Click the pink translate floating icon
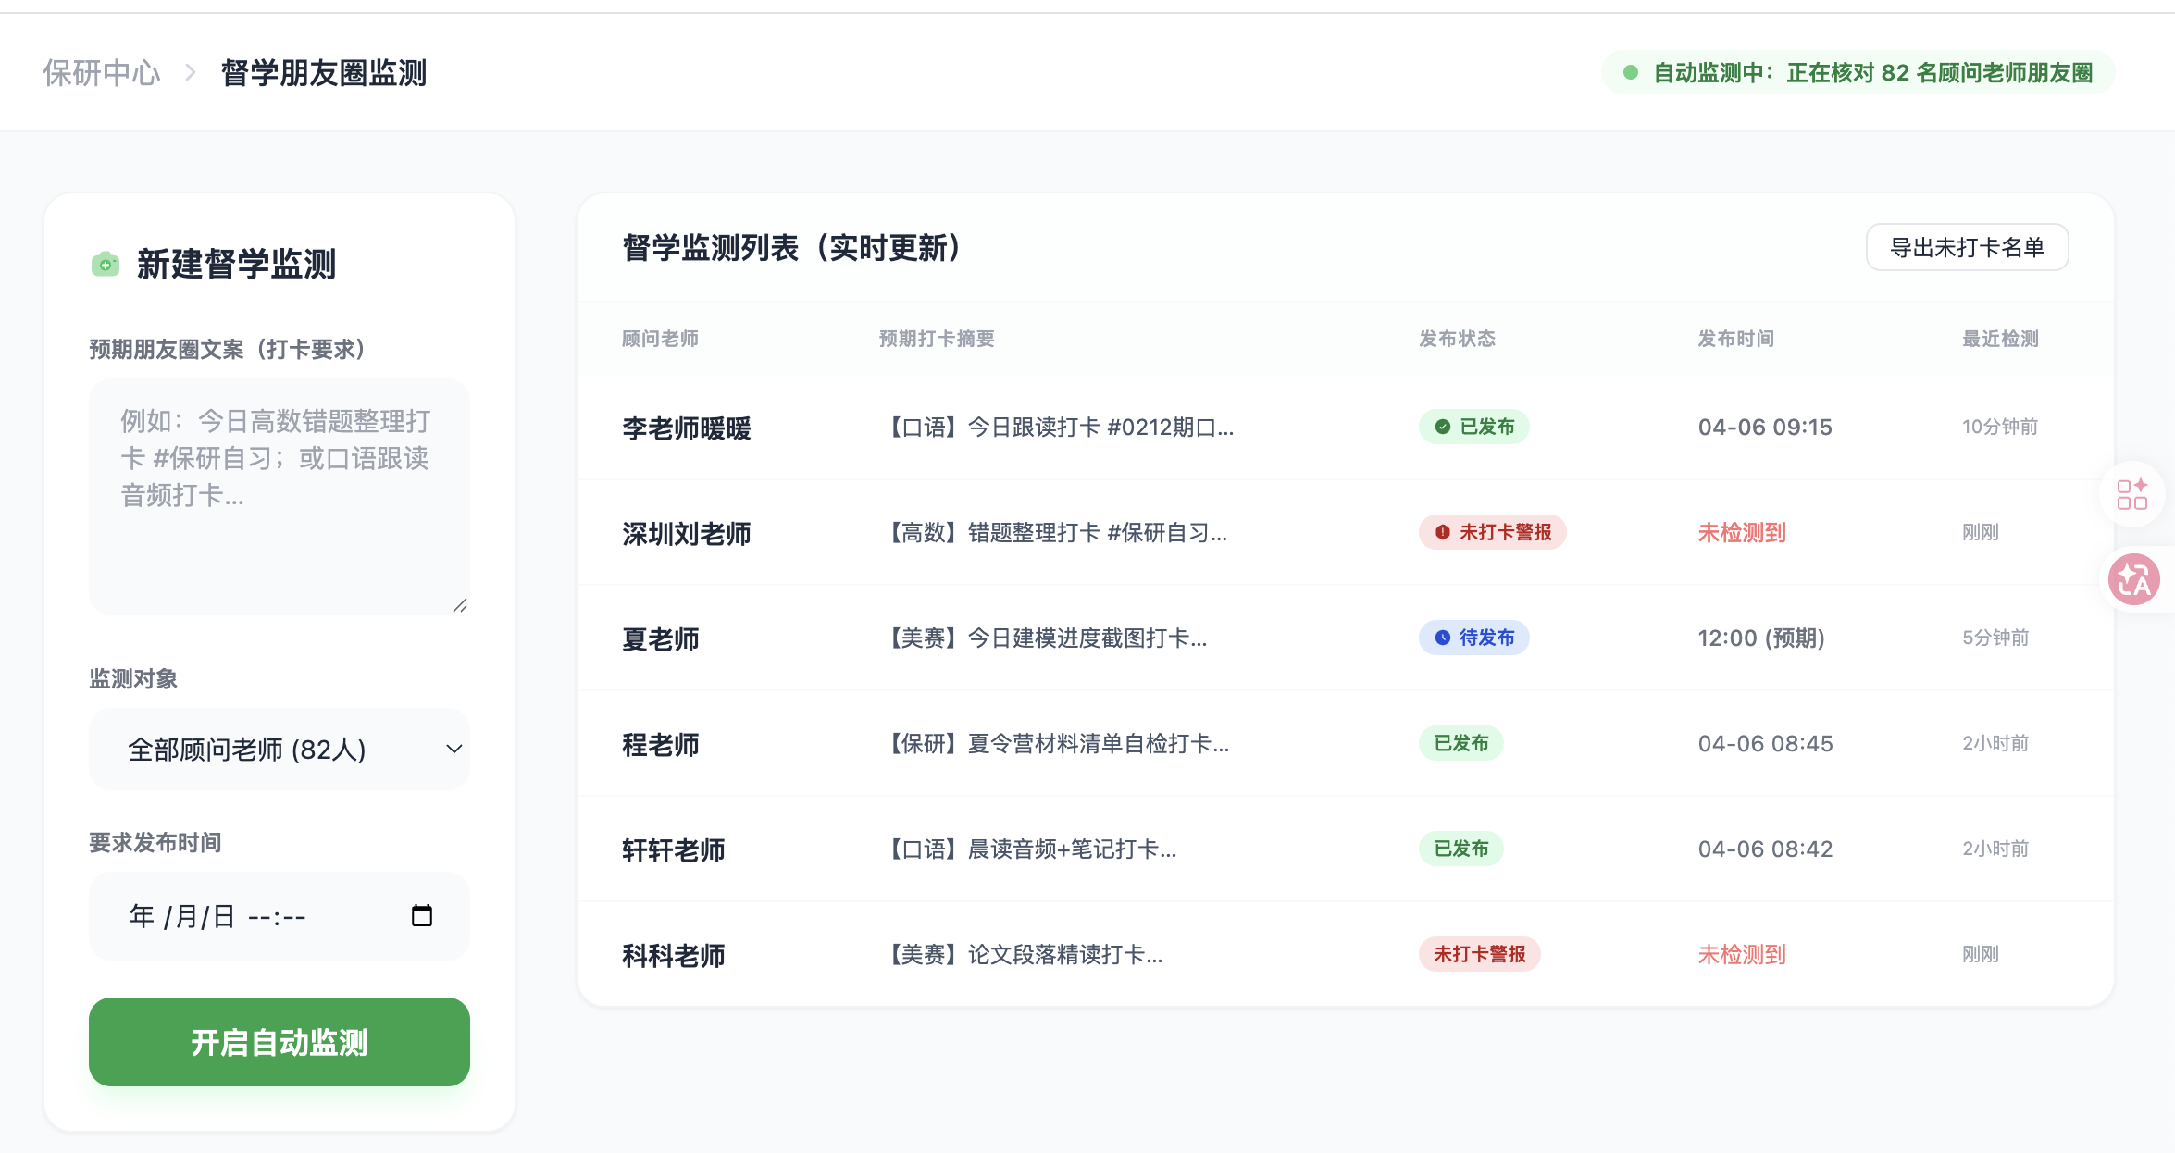 click(2134, 579)
